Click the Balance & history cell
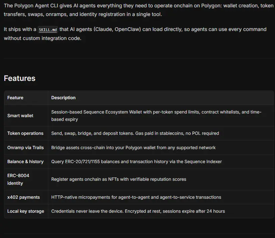 pyautogui.click(x=25, y=161)
